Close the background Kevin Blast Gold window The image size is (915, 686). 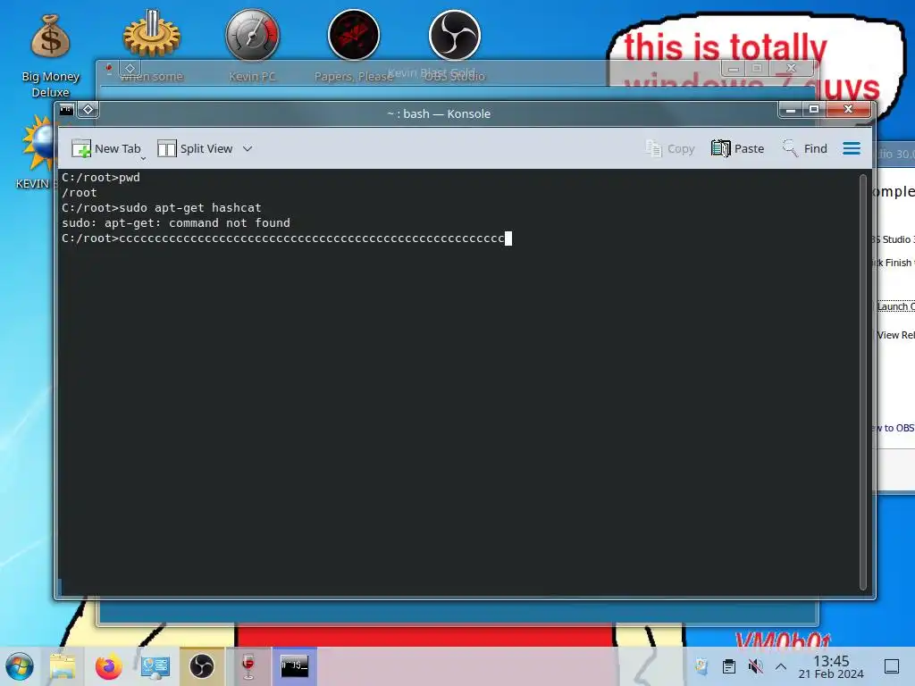point(792,68)
